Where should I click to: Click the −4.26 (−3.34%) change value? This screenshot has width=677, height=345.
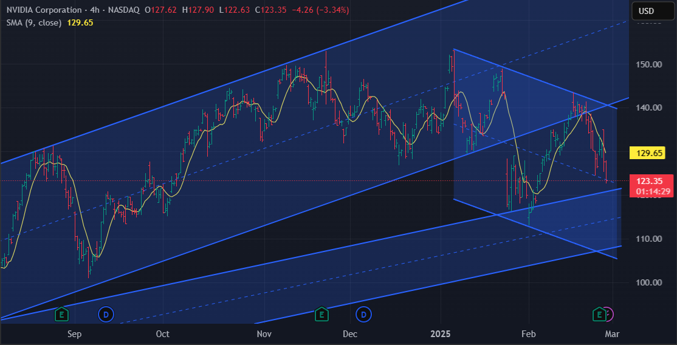(321, 10)
